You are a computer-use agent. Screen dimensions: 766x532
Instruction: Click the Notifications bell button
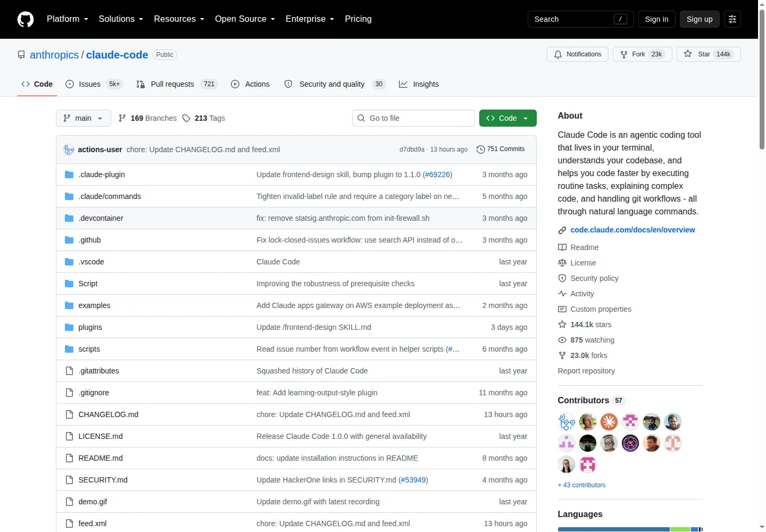(x=578, y=54)
